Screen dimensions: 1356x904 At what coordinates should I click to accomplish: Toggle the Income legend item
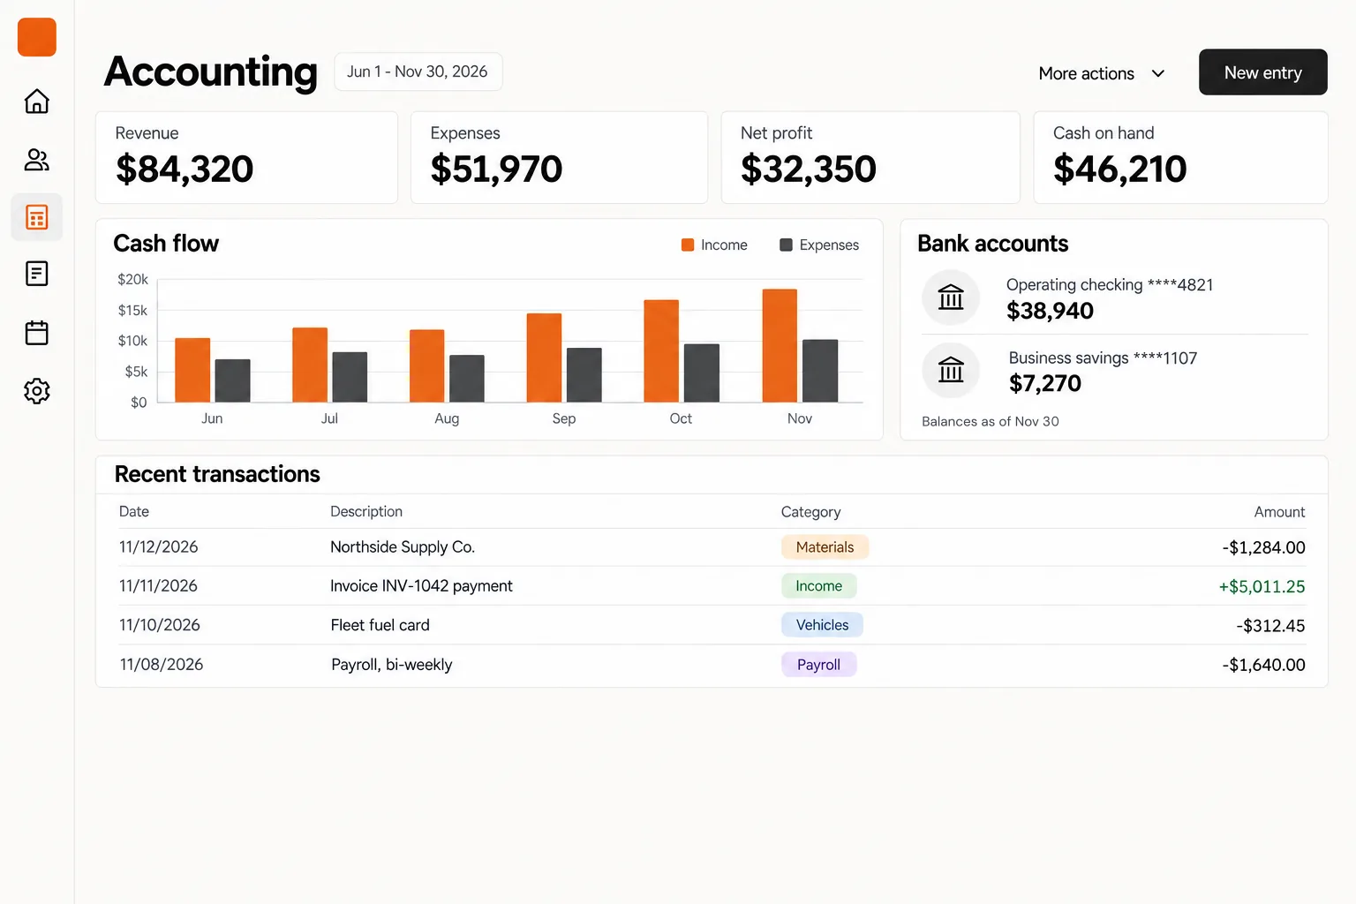[x=714, y=245]
